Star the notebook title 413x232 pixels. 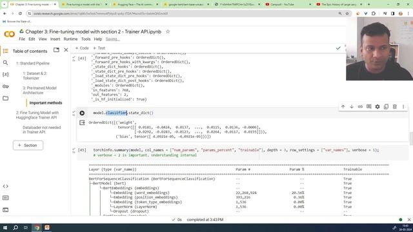[x=168, y=32]
